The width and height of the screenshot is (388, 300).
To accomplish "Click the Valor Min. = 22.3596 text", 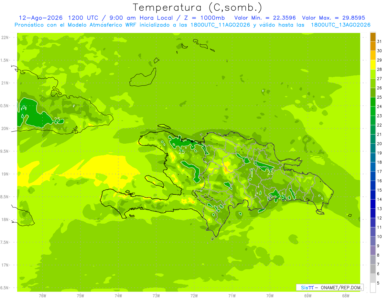I will [265, 18].
